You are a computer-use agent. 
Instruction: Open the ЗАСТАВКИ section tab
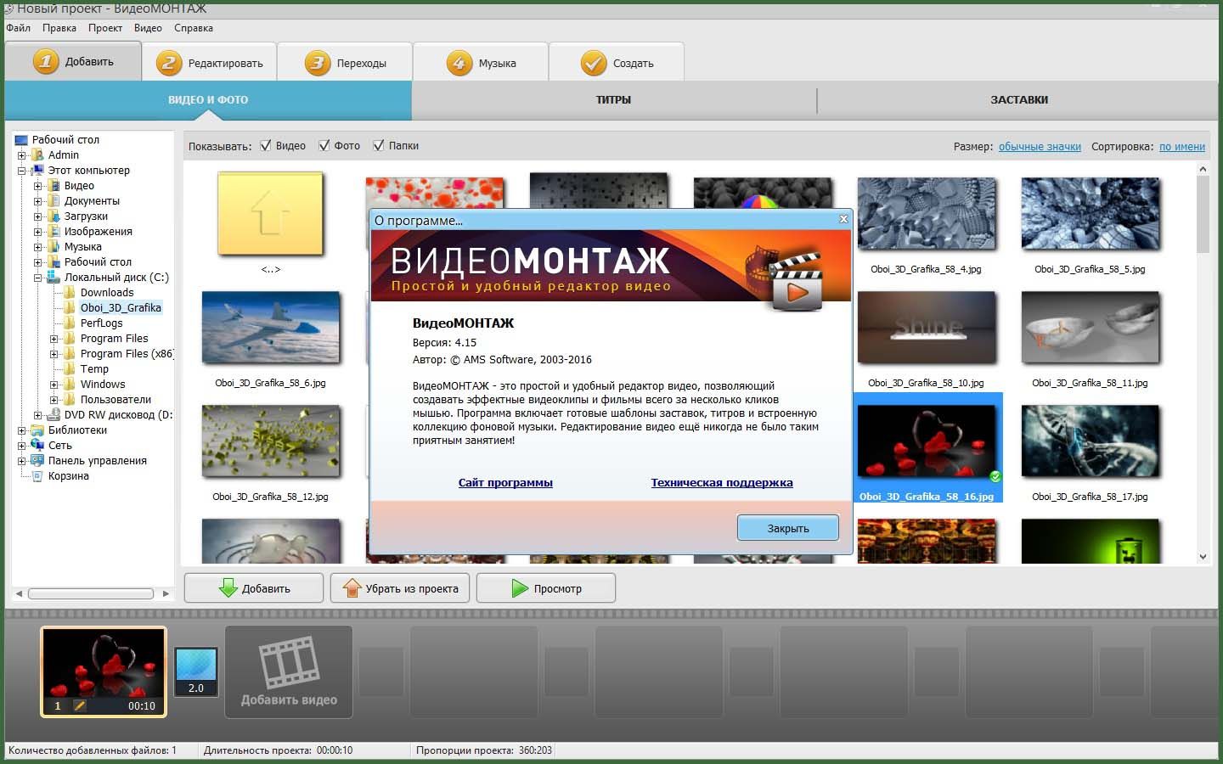click(x=1018, y=100)
